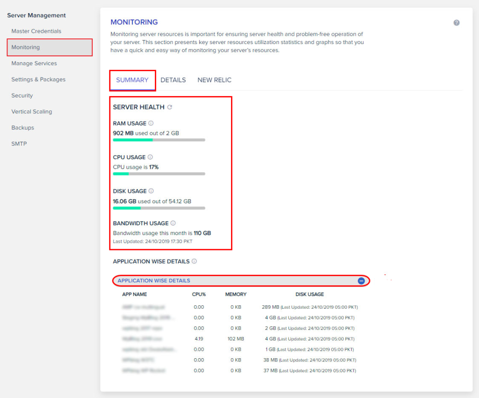Refresh the Server Health stats

(170, 107)
